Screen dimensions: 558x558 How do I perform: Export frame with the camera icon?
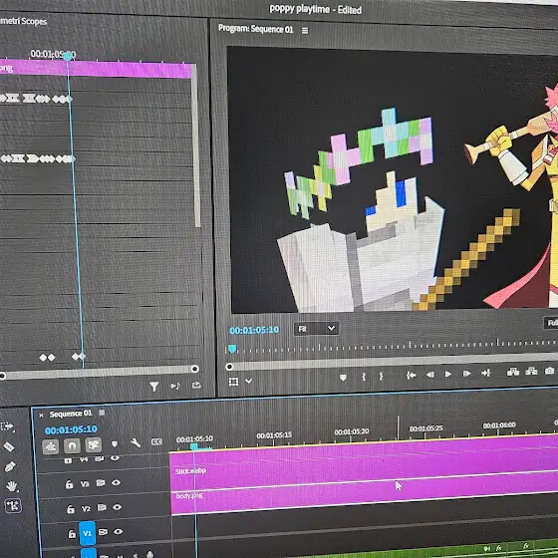[x=549, y=371]
